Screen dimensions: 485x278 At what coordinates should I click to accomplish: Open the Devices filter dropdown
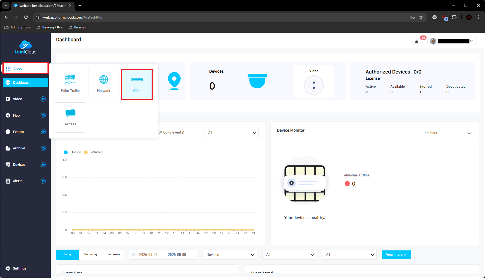pyautogui.click(x=230, y=255)
